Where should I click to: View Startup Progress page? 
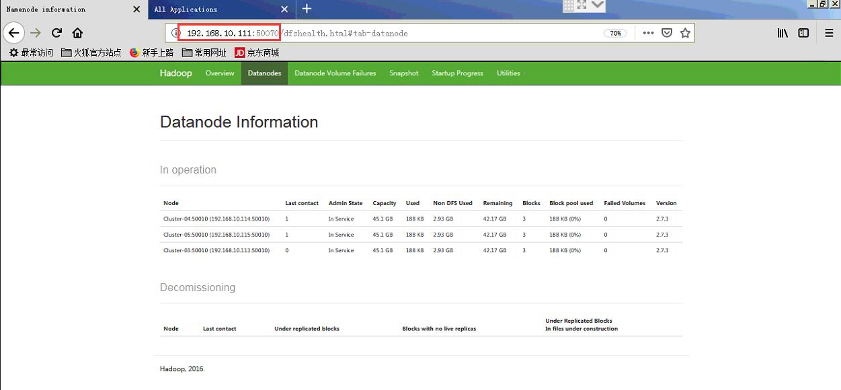click(x=457, y=73)
